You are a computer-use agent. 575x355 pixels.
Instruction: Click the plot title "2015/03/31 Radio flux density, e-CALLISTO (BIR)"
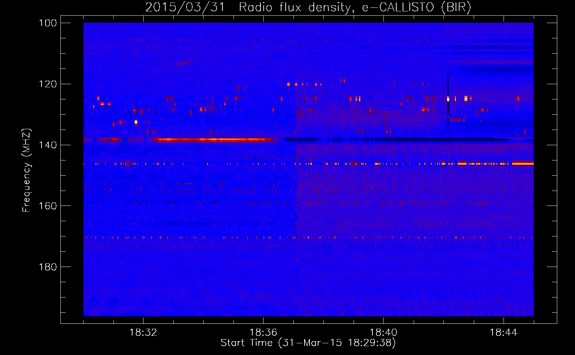(x=308, y=7)
